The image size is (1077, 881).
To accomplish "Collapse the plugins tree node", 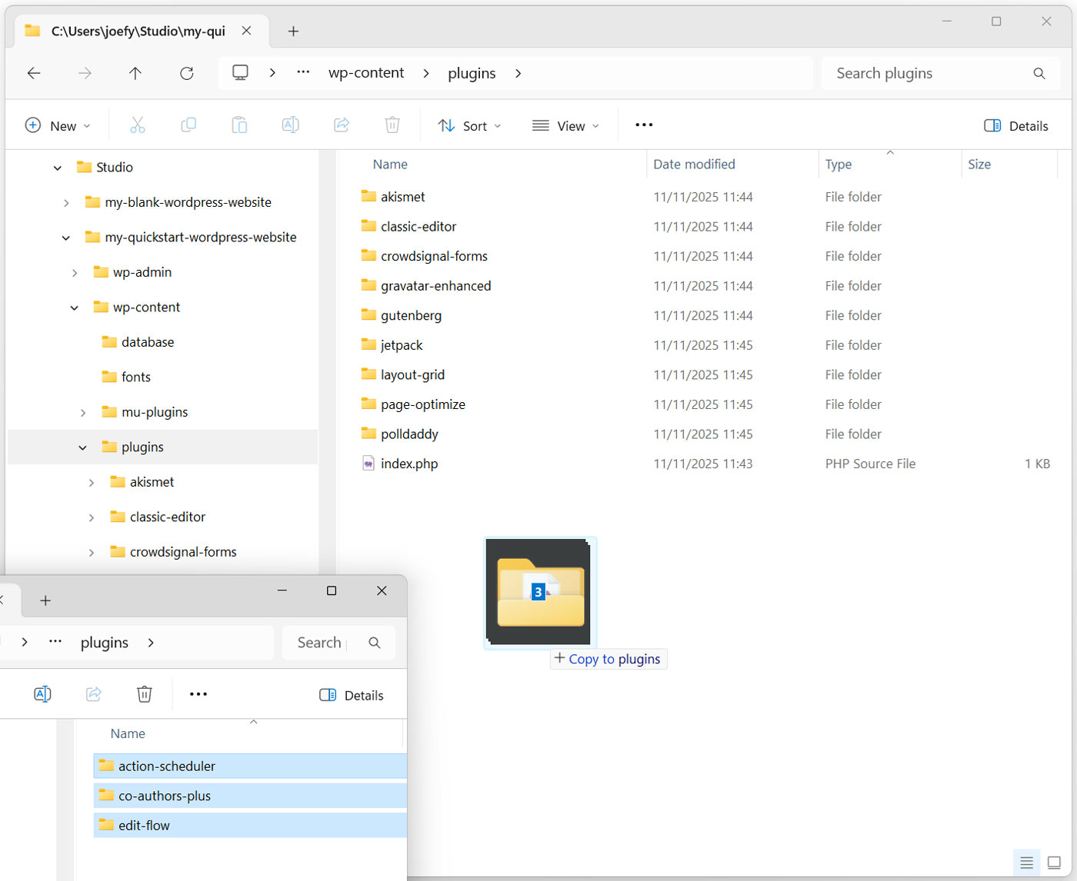I will click(82, 447).
